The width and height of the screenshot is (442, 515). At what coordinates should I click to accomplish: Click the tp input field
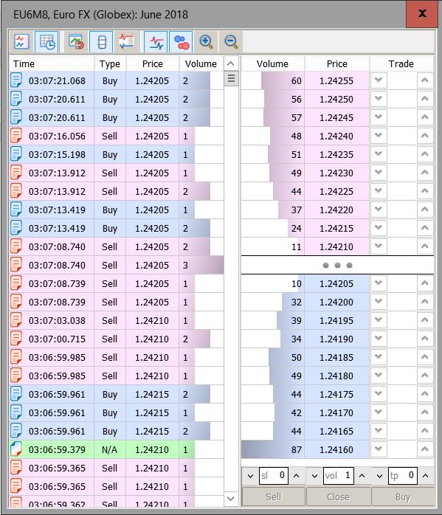point(403,476)
